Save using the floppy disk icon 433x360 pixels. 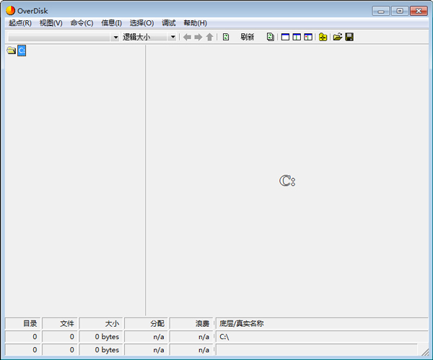349,37
